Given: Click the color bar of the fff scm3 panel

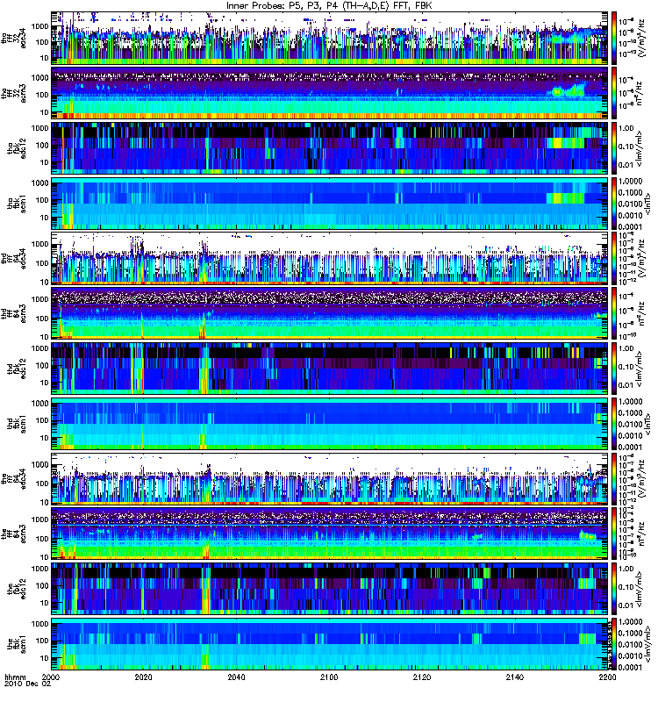Looking at the screenshot, I should [614, 534].
